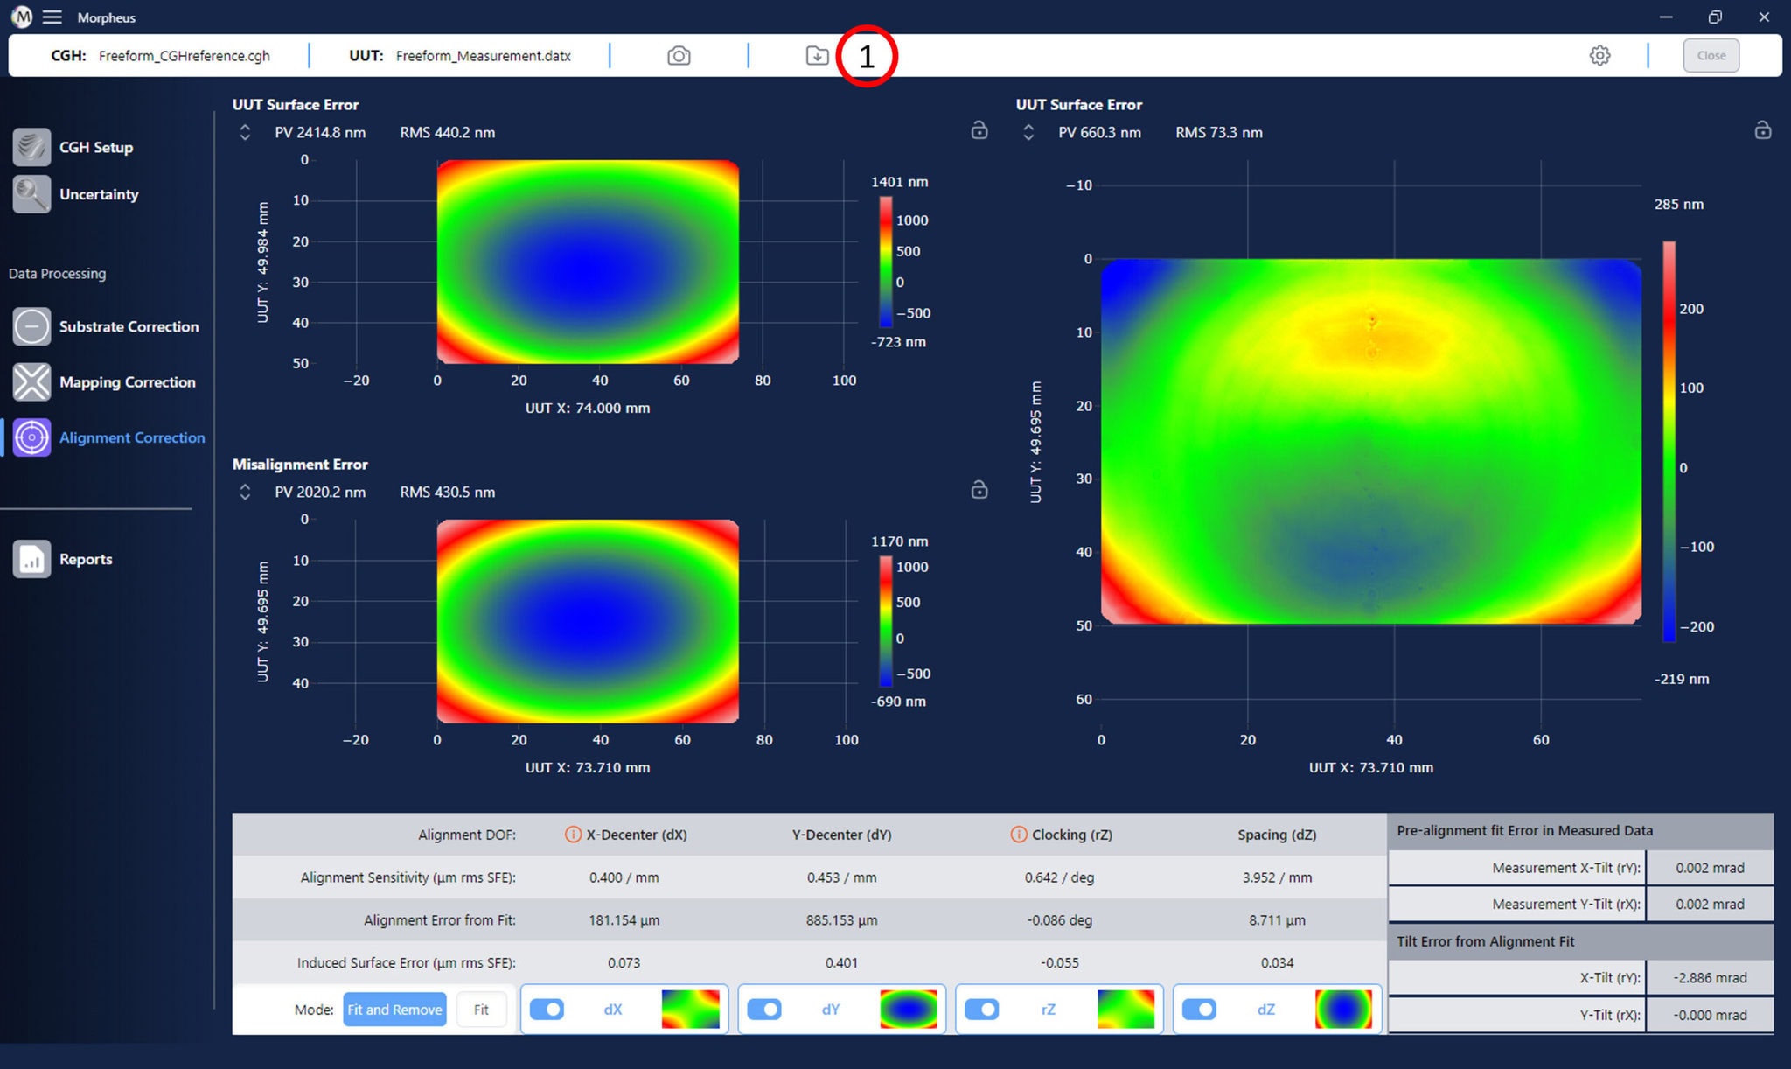Click the folder download/export icon
This screenshot has height=1069, width=1791.
click(817, 56)
